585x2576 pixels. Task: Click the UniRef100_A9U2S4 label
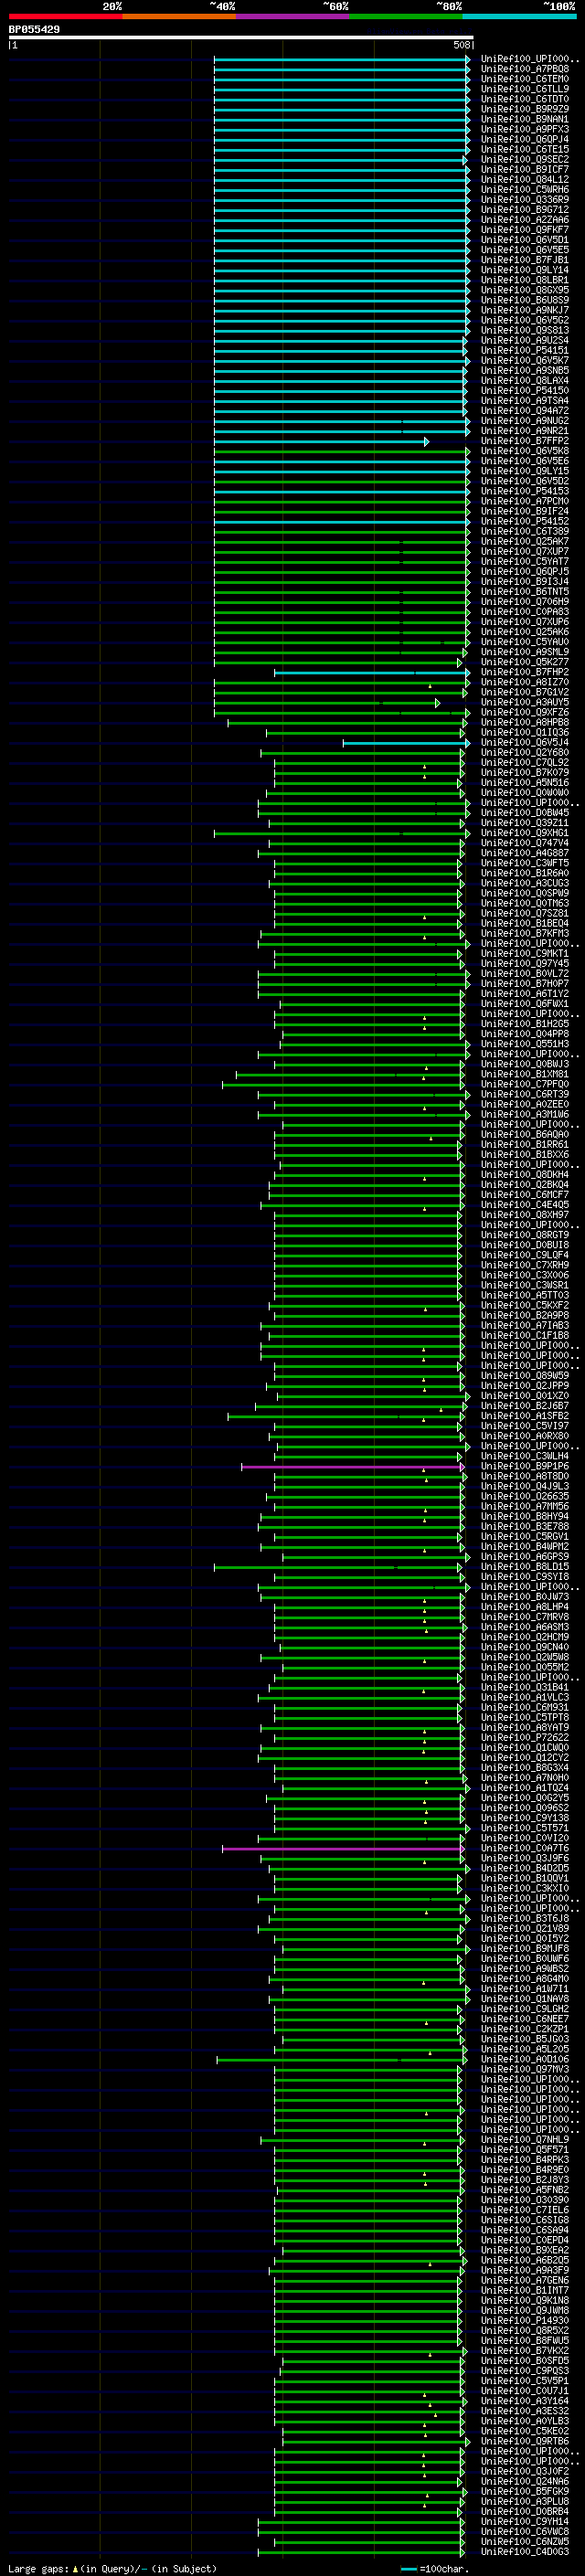[x=525, y=341]
